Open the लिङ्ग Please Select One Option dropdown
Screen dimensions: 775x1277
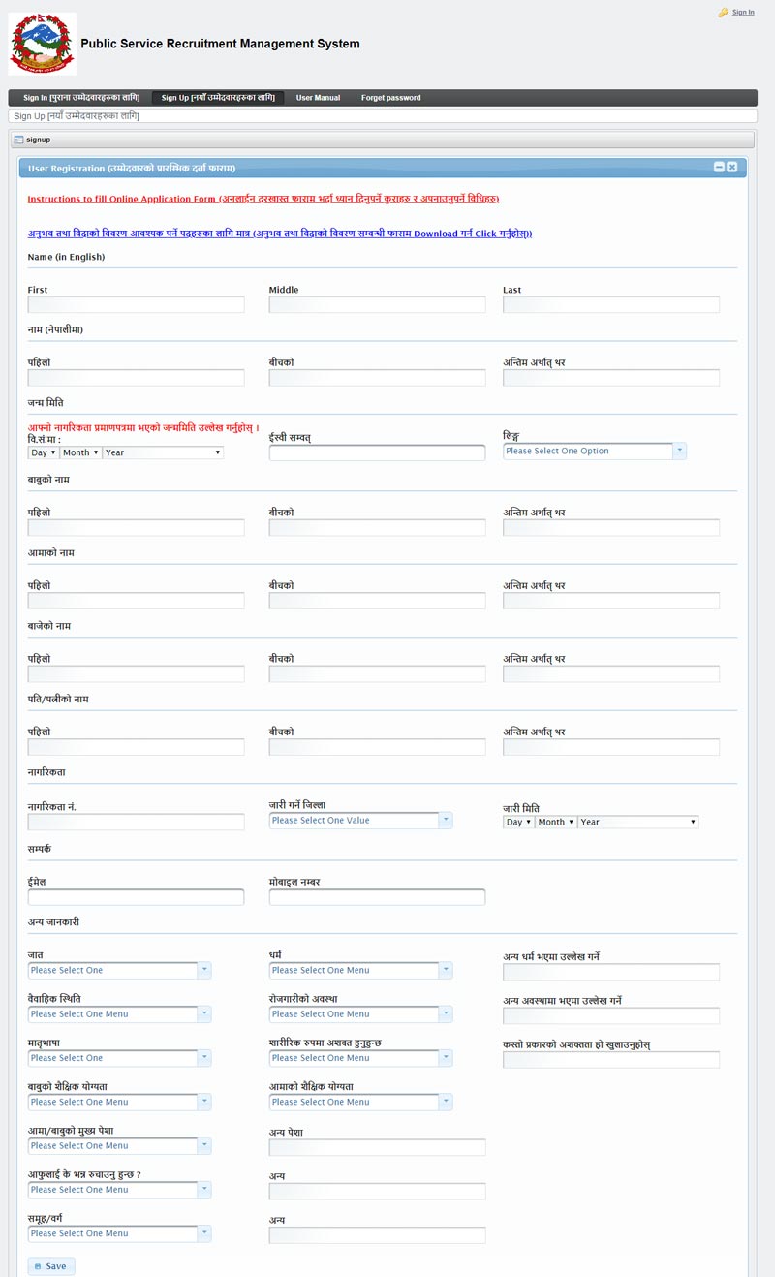click(595, 451)
